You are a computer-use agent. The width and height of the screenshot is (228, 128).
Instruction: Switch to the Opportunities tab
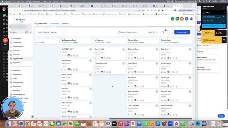(55, 23)
